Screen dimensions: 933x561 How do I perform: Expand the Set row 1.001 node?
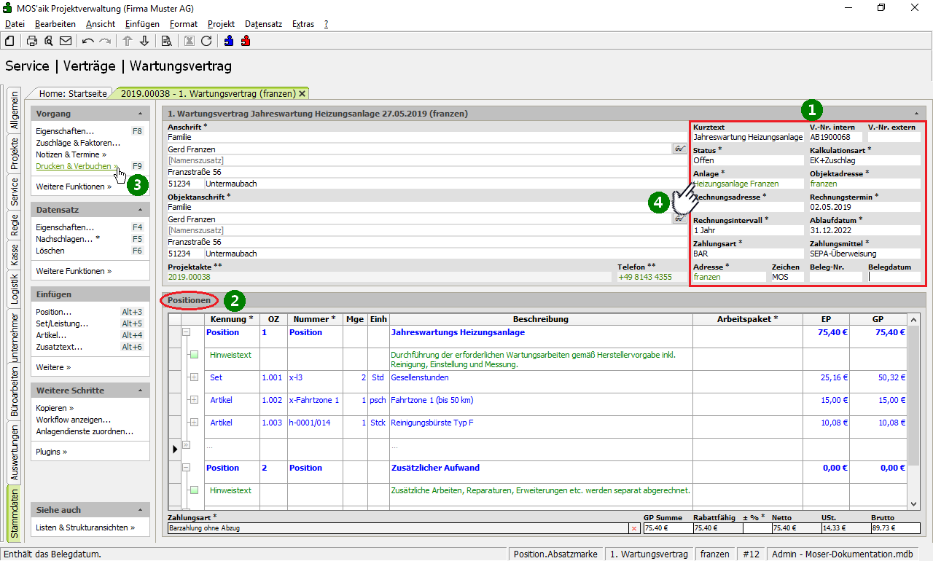point(194,377)
